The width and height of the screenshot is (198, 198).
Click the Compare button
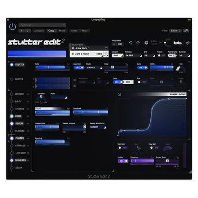(x=39, y=31)
